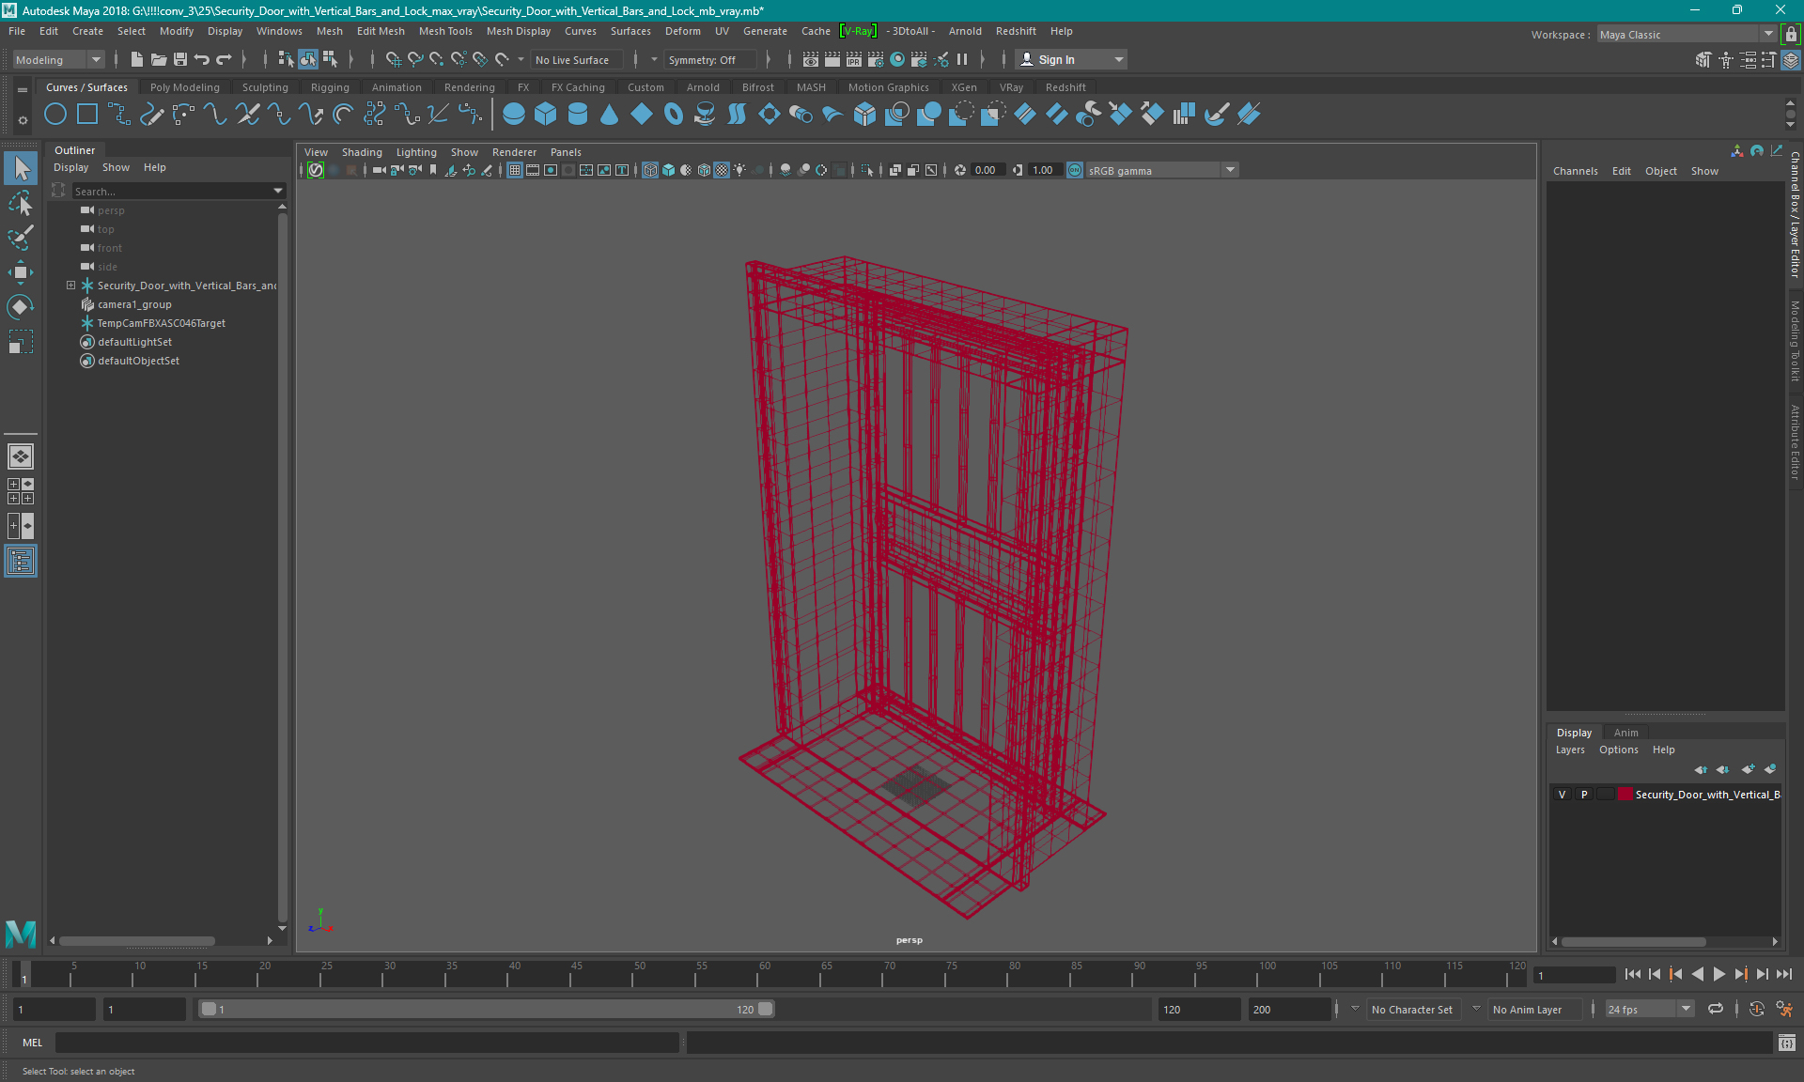Switch to four-view panel layout
1804x1082 pixels.
pyautogui.click(x=21, y=491)
